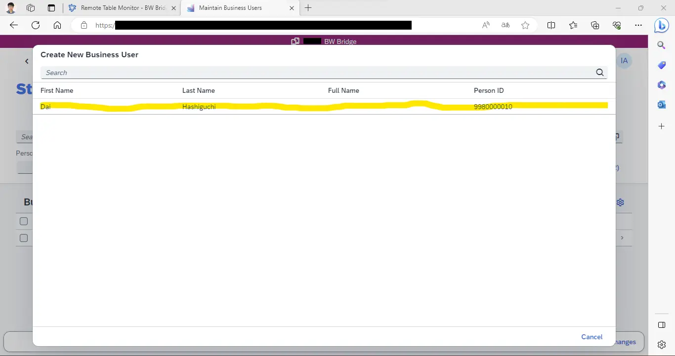Click the First Name column header
Viewport: 675px width, 356px height.
click(57, 90)
